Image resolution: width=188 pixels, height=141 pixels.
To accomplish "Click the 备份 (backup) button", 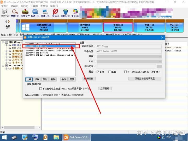I will point(64,79).
